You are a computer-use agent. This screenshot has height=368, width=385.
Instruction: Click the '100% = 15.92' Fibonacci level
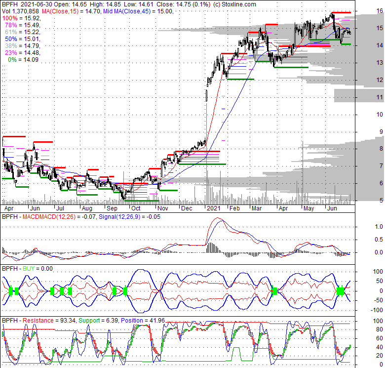[21, 18]
